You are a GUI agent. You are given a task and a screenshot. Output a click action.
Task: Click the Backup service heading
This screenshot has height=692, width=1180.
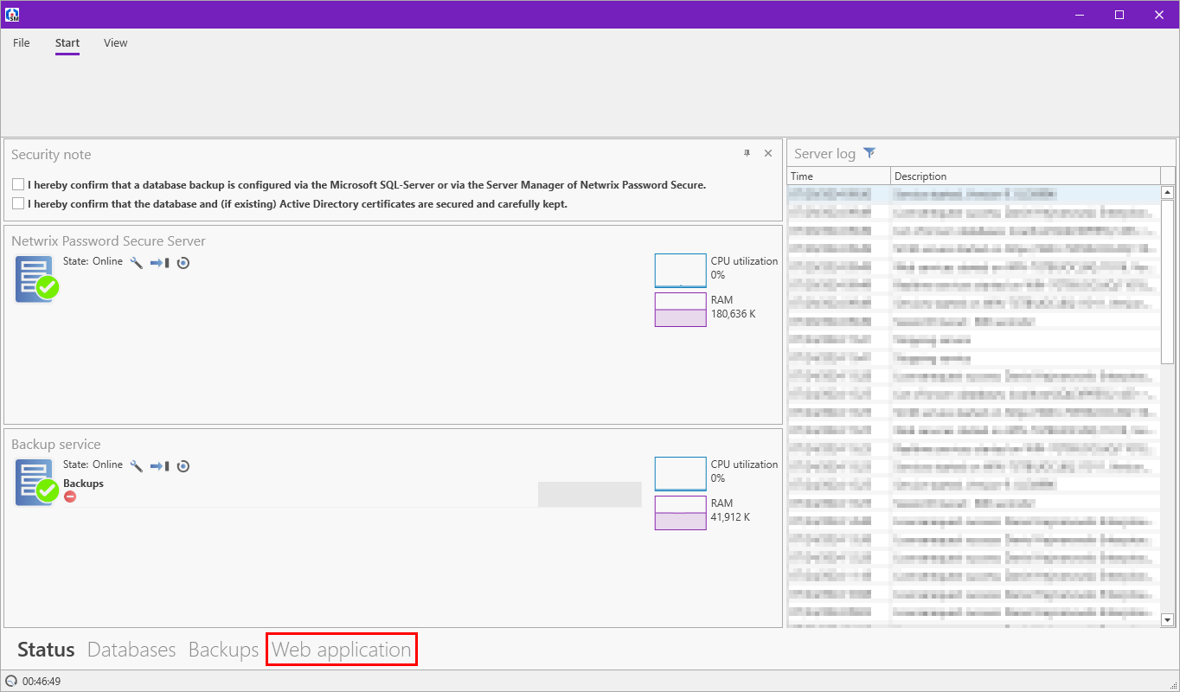56,445
